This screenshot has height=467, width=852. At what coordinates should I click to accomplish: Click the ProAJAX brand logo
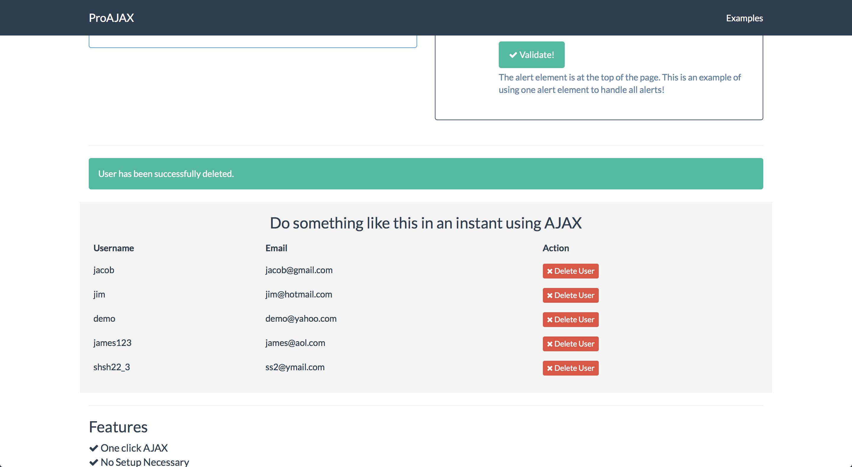111,18
